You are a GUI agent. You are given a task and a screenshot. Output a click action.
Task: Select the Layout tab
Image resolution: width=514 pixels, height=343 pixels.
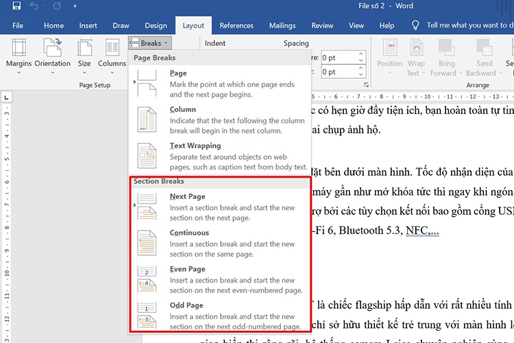193,25
